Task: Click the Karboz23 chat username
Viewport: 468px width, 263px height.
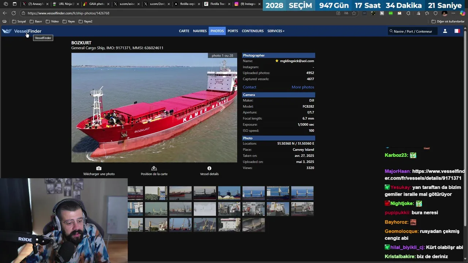Action: [396, 155]
